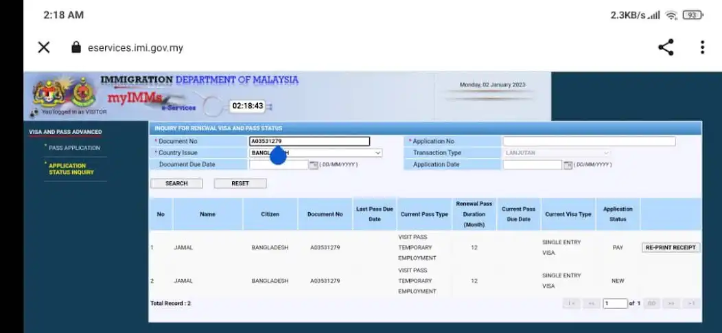Click the RESET button
The width and height of the screenshot is (722, 333).
(x=240, y=183)
